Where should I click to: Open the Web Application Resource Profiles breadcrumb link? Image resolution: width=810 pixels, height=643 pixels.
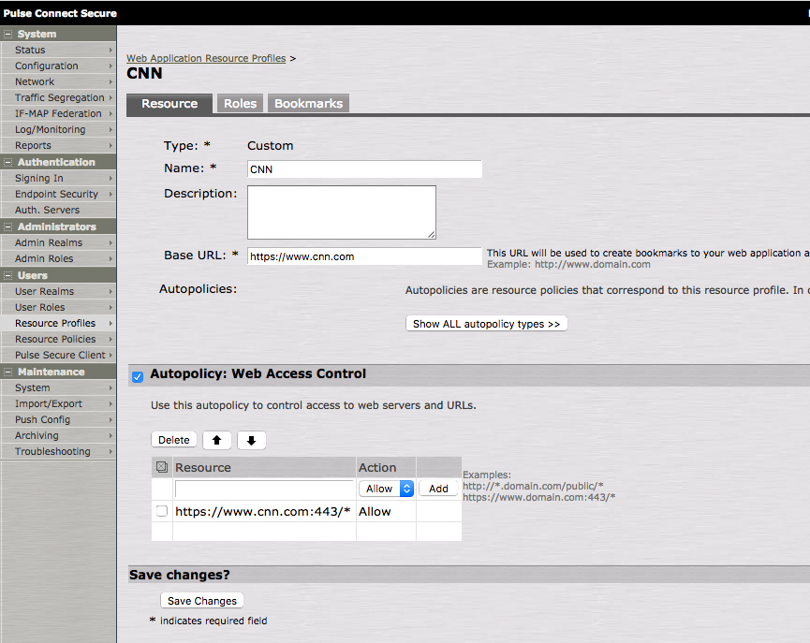click(206, 58)
